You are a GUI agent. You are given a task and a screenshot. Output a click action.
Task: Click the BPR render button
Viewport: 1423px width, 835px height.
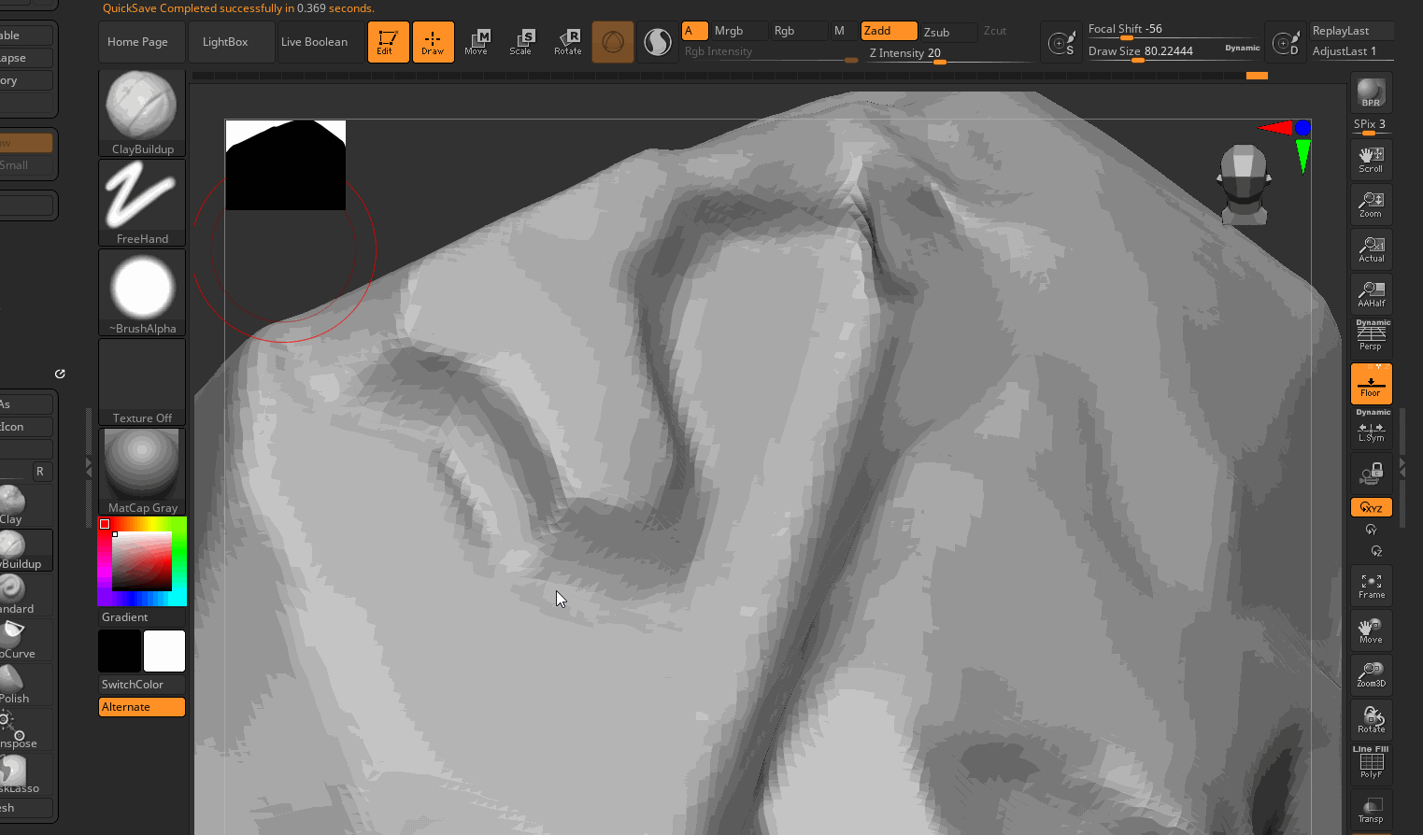pyautogui.click(x=1371, y=92)
